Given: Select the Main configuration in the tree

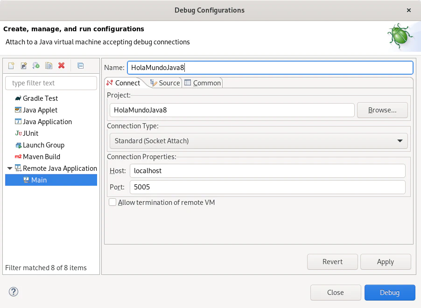Looking at the screenshot, I should tap(39, 180).
